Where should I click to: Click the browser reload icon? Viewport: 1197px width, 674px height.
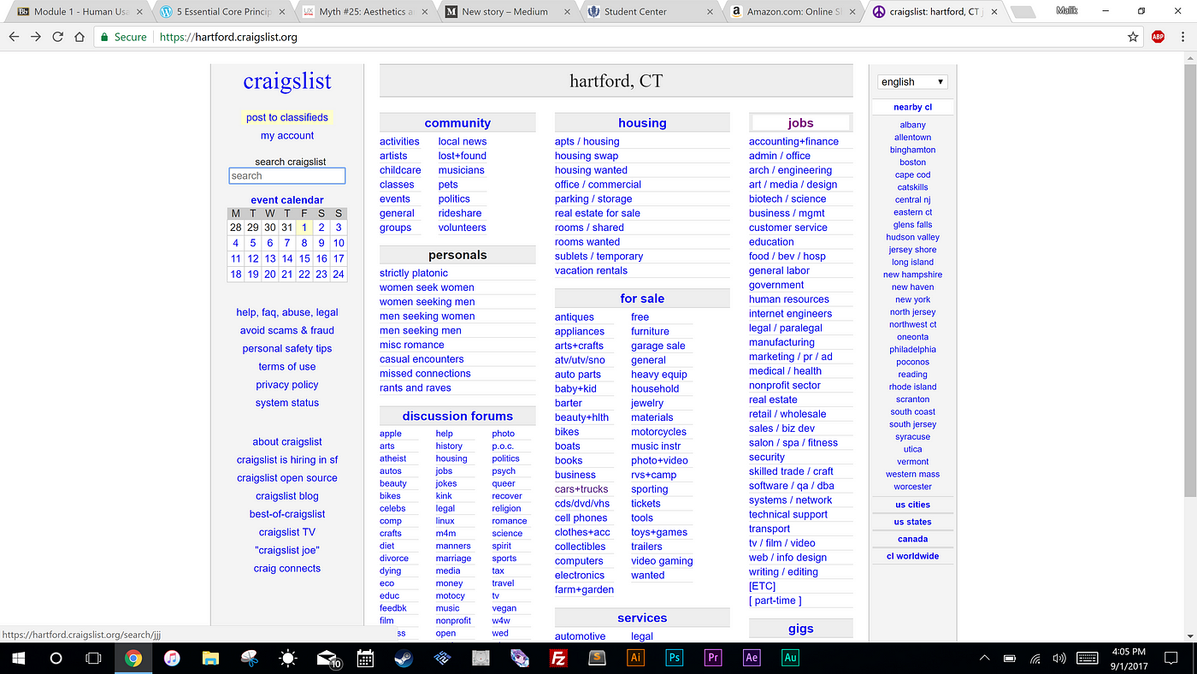(58, 37)
